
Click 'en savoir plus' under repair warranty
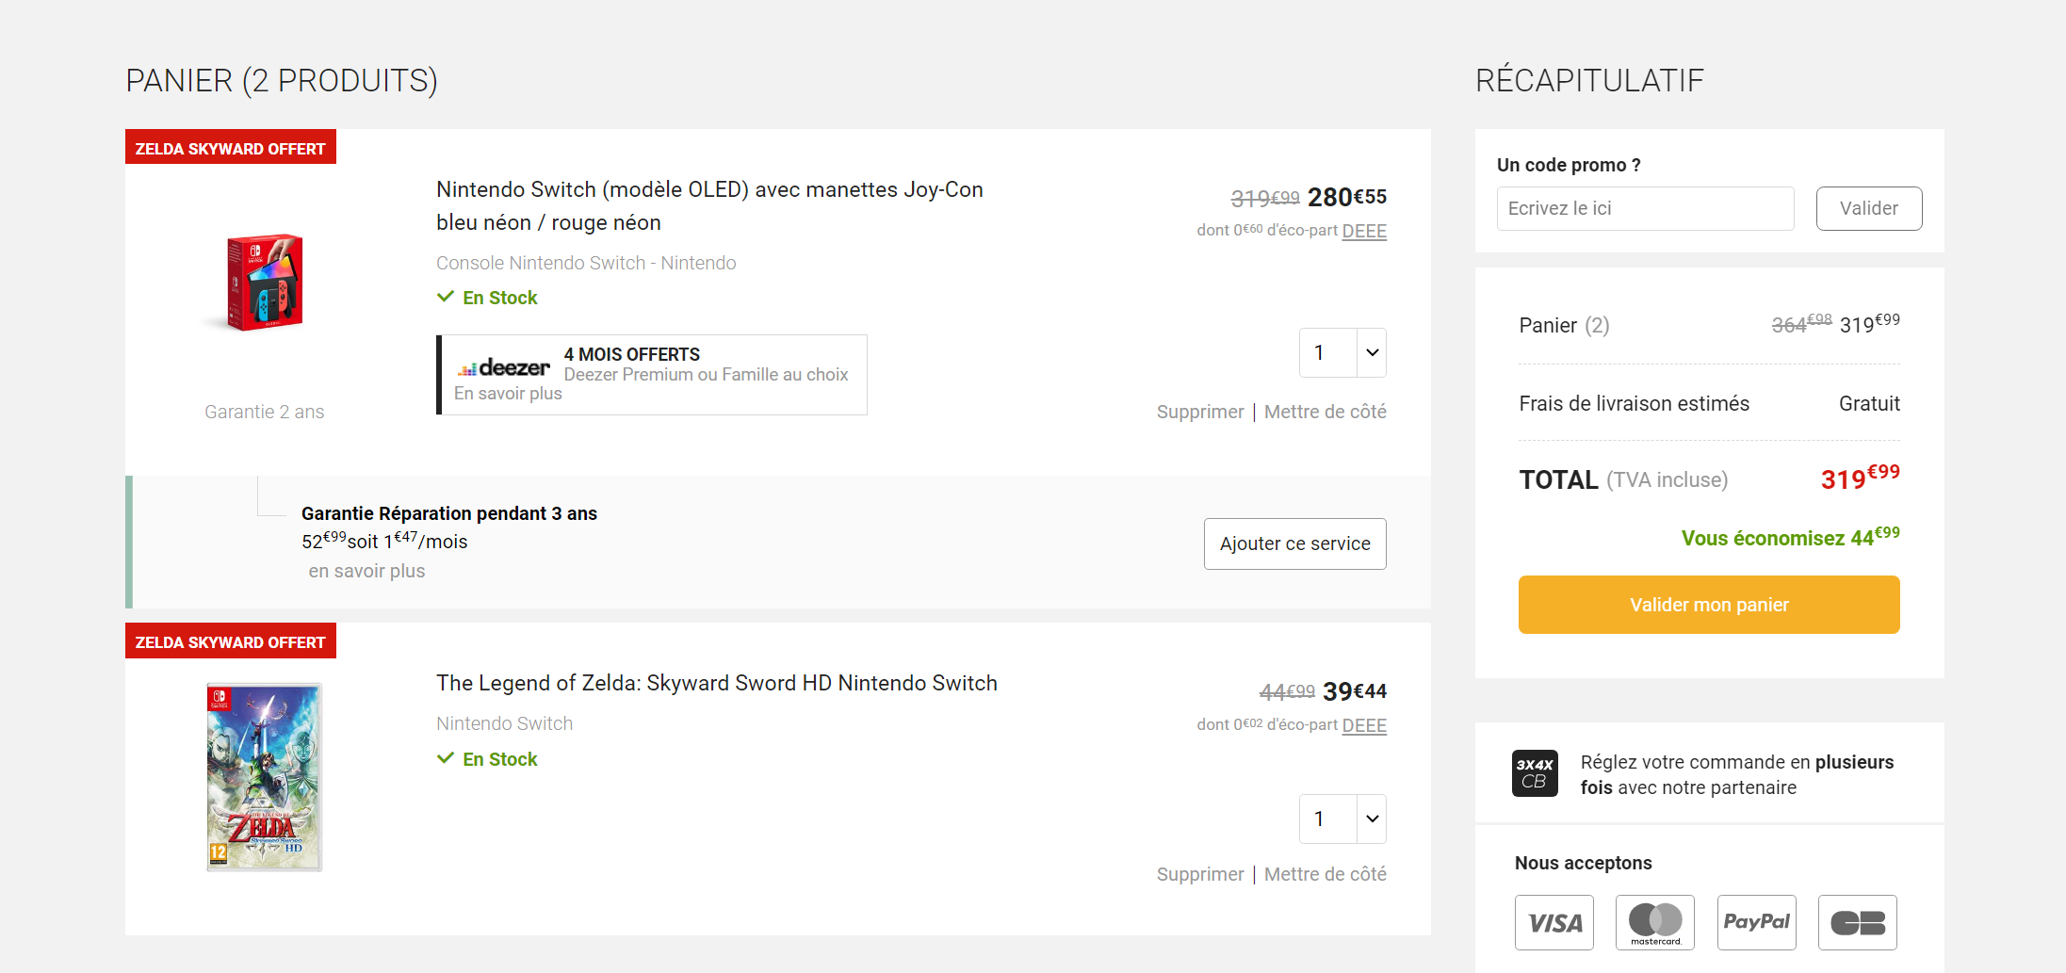pos(366,571)
